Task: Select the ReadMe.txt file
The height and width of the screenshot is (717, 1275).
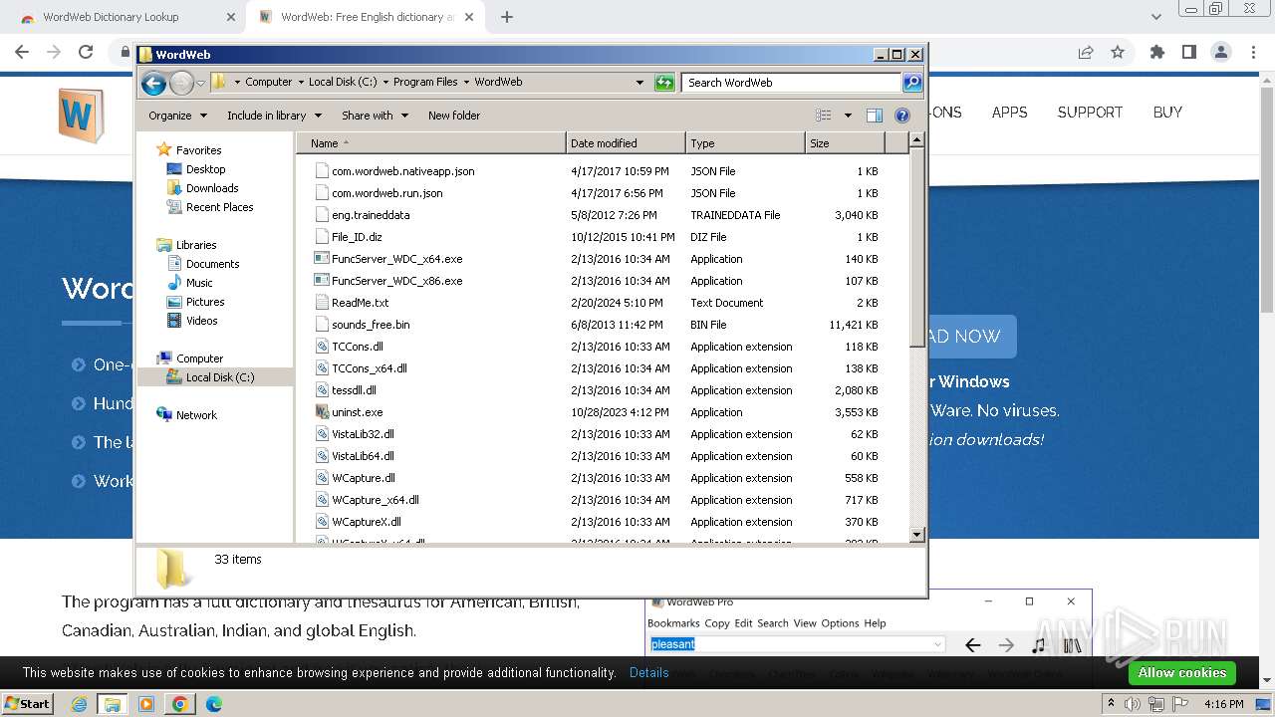Action: 360,303
